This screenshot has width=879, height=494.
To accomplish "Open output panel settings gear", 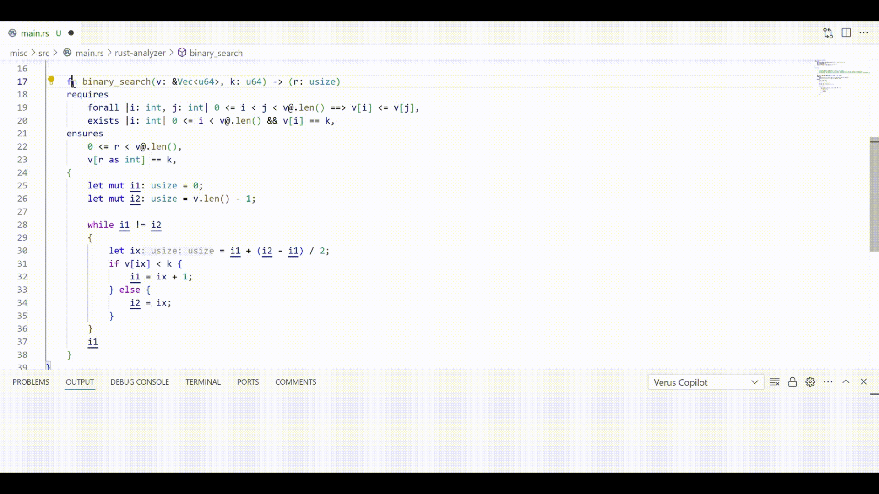I will (810, 382).
